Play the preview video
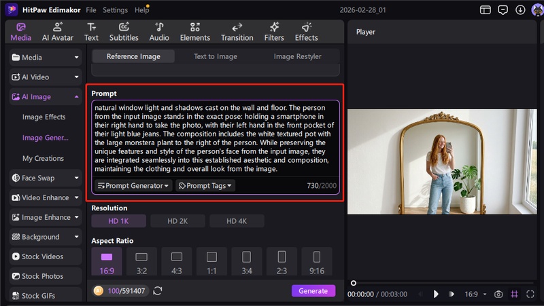 pos(436,294)
